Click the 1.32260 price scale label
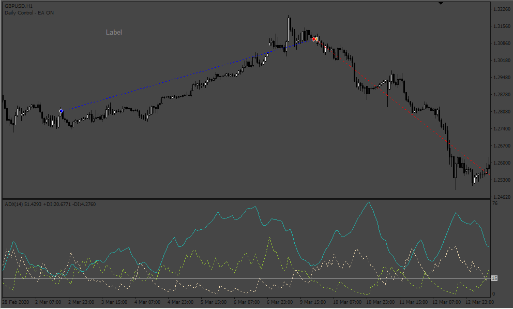Viewport: 513px width, 309px height. [502, 9]
